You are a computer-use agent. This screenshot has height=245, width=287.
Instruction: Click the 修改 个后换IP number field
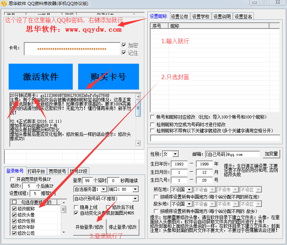pyautogui.click(x=29, y=186)
